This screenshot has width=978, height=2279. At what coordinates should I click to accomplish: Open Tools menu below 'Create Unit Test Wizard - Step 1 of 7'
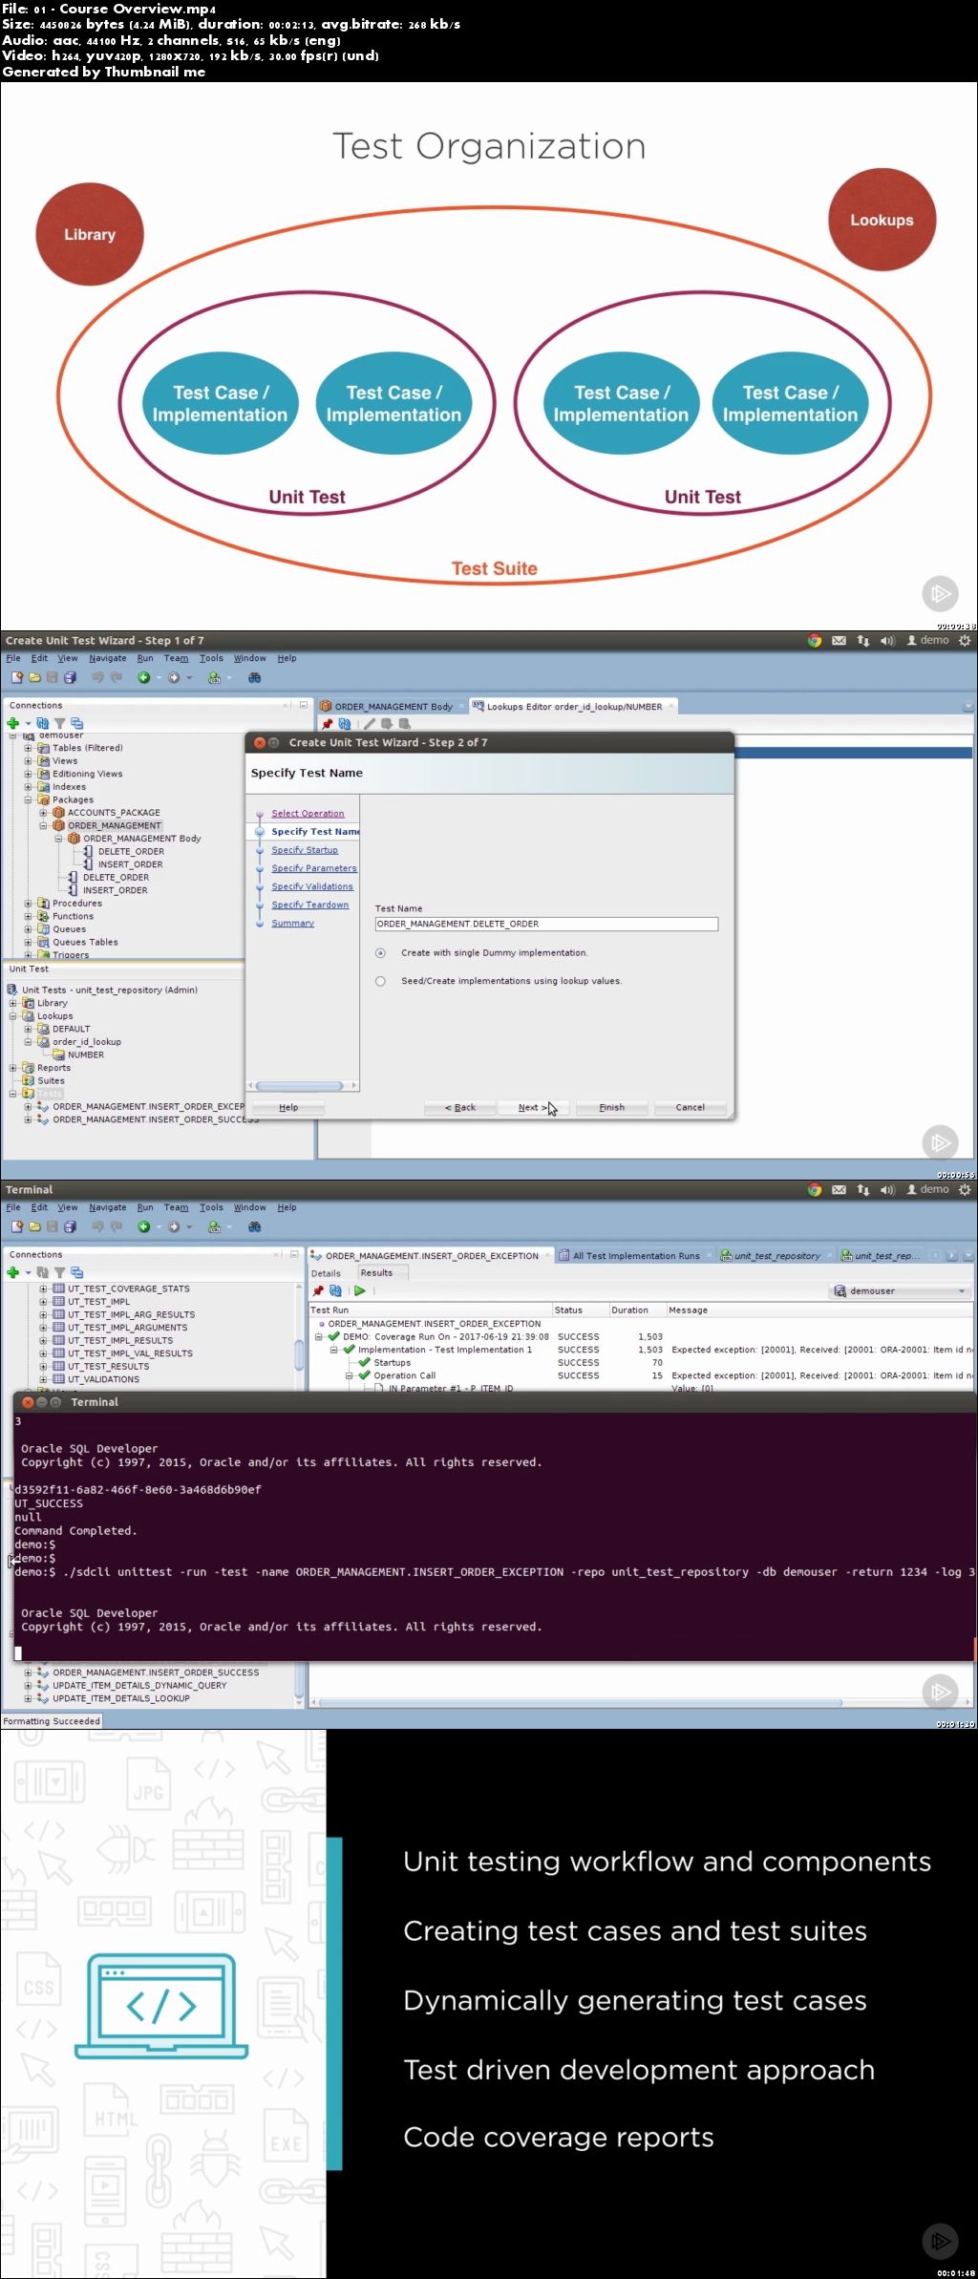coord(211,658)
